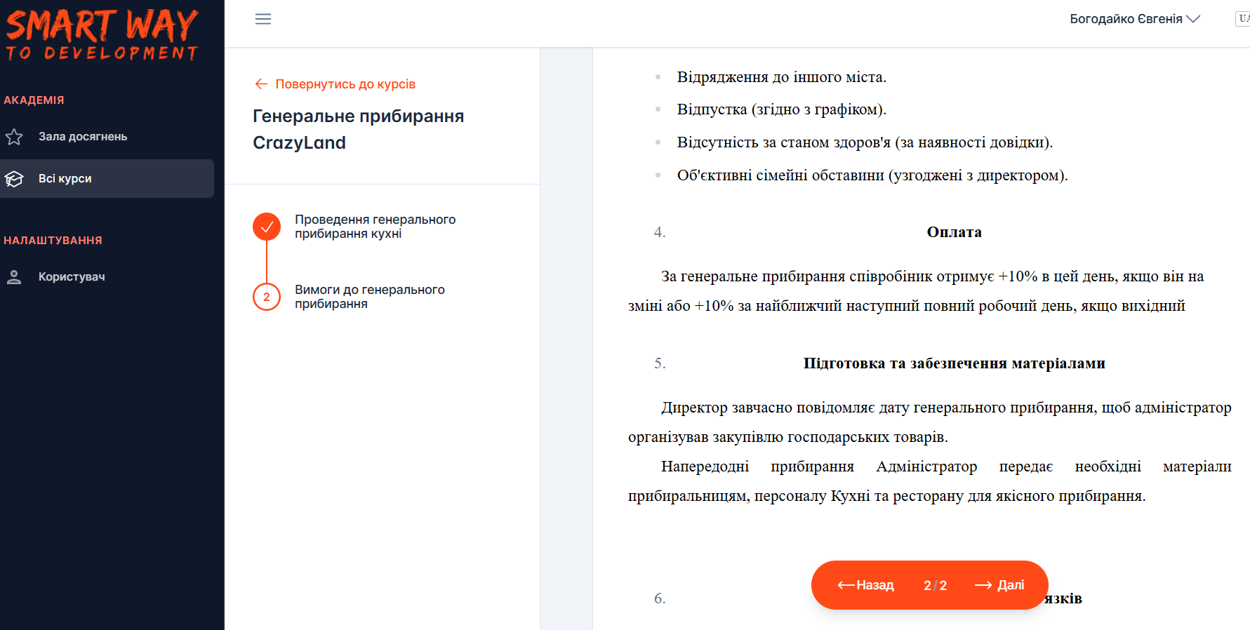Click the graduation cap icon beside Всі курси
This screenshot has height=630, width=1250.
[x=14, y=179]
